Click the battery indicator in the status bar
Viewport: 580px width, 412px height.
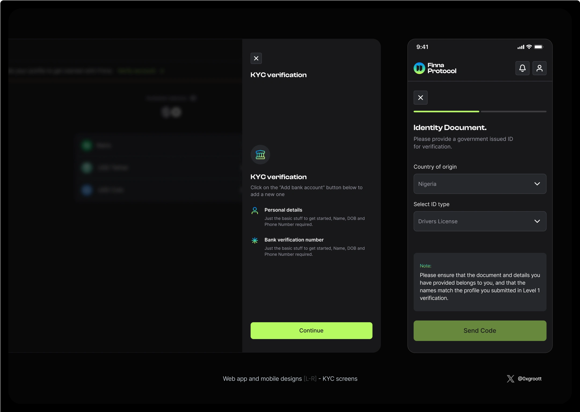click(x=538, y=47)
